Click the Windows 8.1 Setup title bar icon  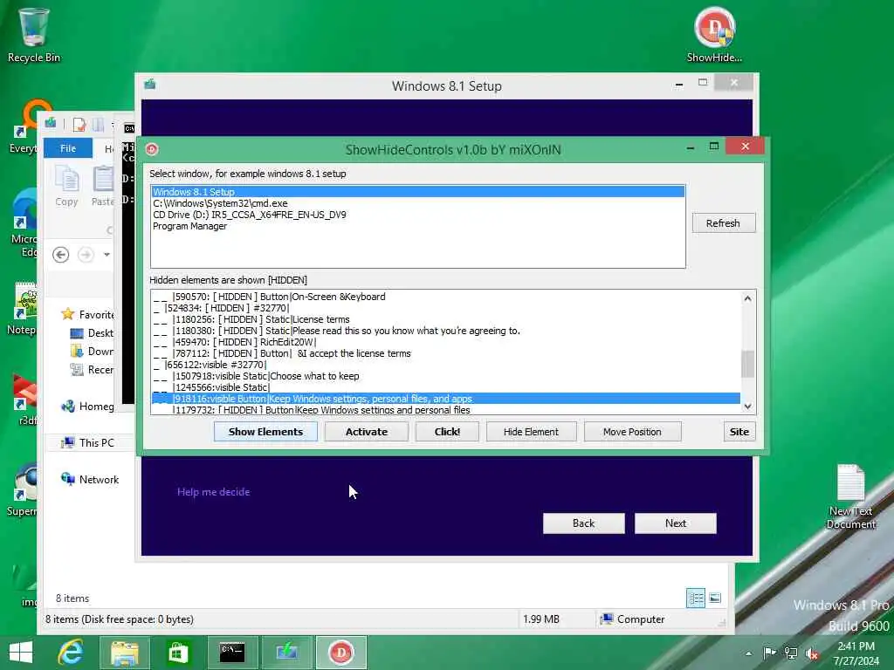[x=150, y=85]
